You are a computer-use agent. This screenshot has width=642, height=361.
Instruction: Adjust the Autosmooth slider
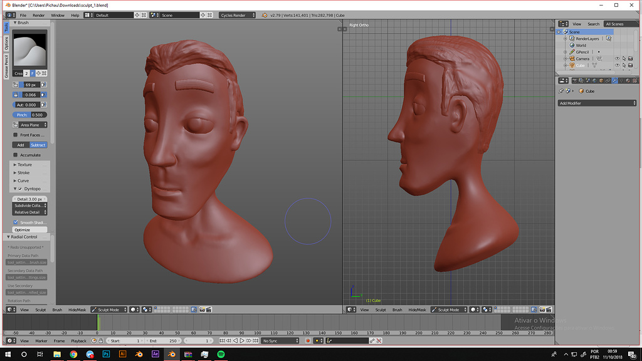click(26, 105)
